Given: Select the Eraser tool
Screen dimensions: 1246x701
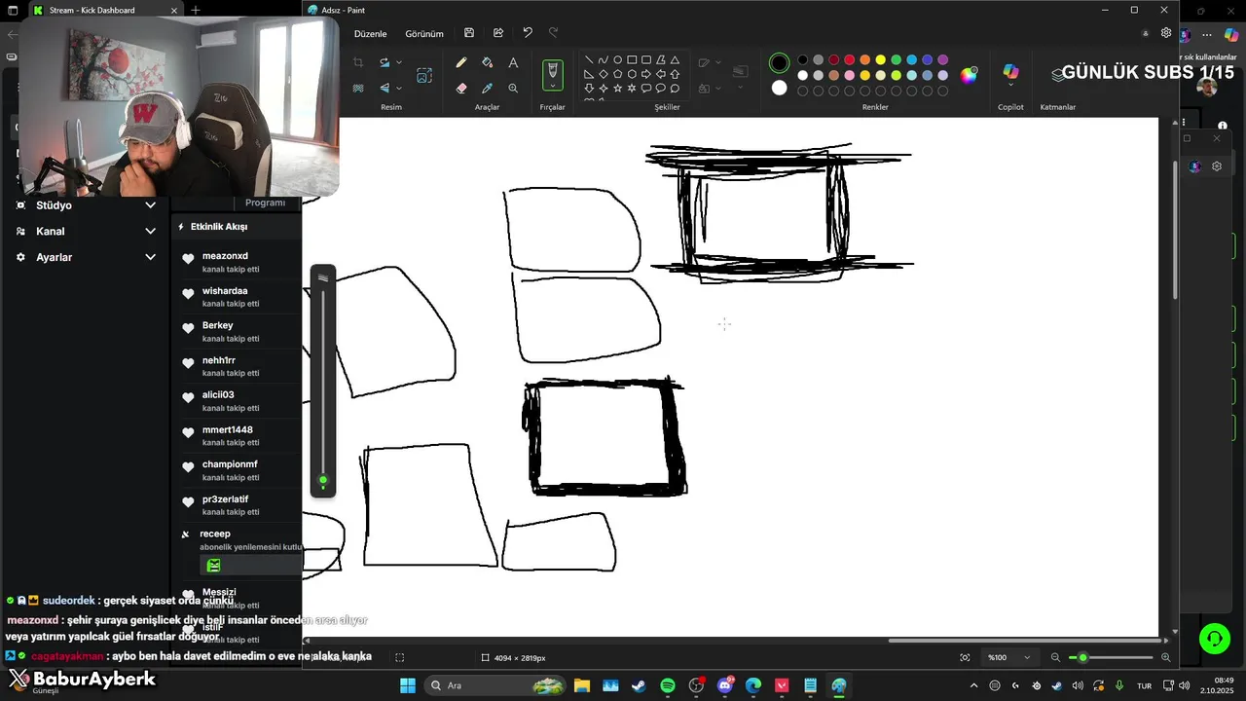Looking at the screenshot, I should point(461,88).
